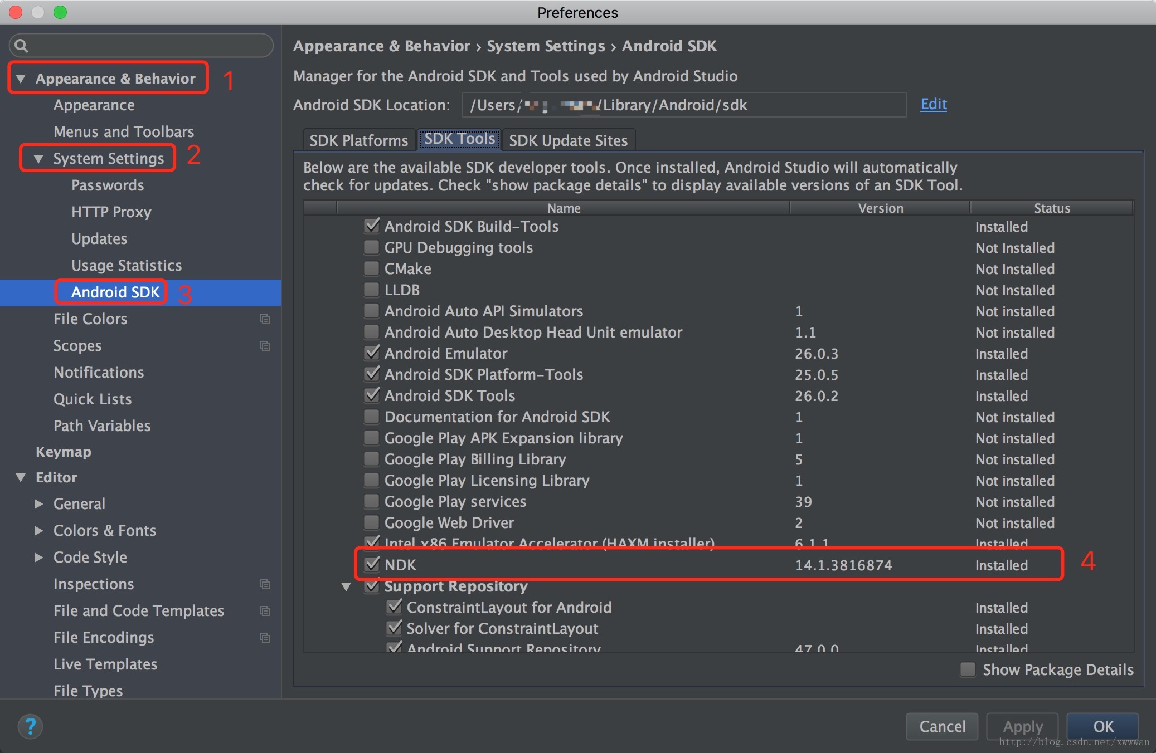
Task: Expand the Code Style node
Action: coord(38,558)
